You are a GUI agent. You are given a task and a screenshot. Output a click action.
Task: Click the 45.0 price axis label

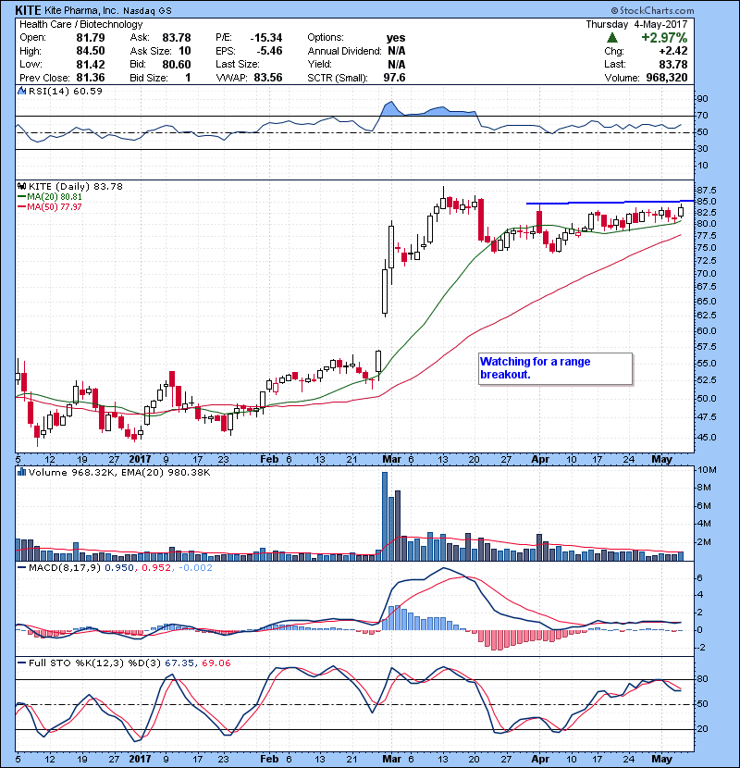pos(706,437)
